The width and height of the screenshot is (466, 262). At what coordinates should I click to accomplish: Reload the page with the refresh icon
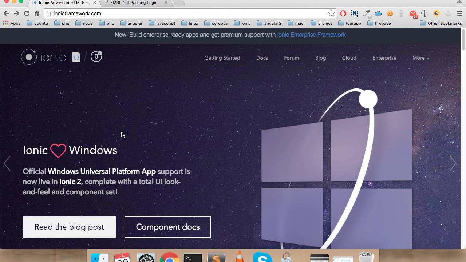click(27, 13)
